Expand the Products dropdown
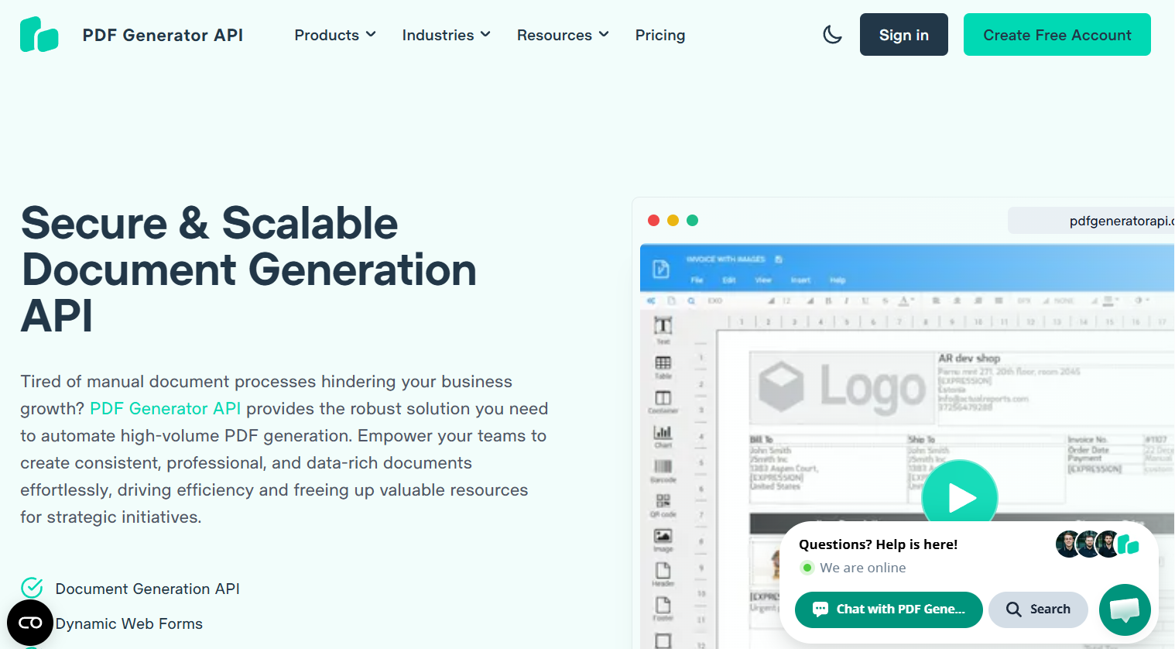Screen dimensions: 1175x649 (334, 35)
